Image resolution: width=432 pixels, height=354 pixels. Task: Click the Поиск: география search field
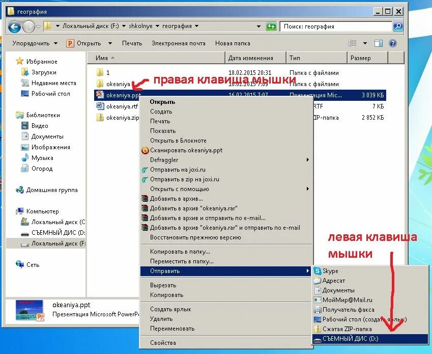[335, 26]
